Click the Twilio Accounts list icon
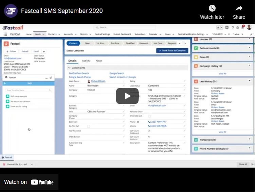Screen dimensions: 255x192 [x=196, y=48]
